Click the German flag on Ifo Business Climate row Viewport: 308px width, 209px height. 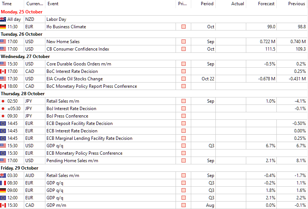[x=3, y=27]
